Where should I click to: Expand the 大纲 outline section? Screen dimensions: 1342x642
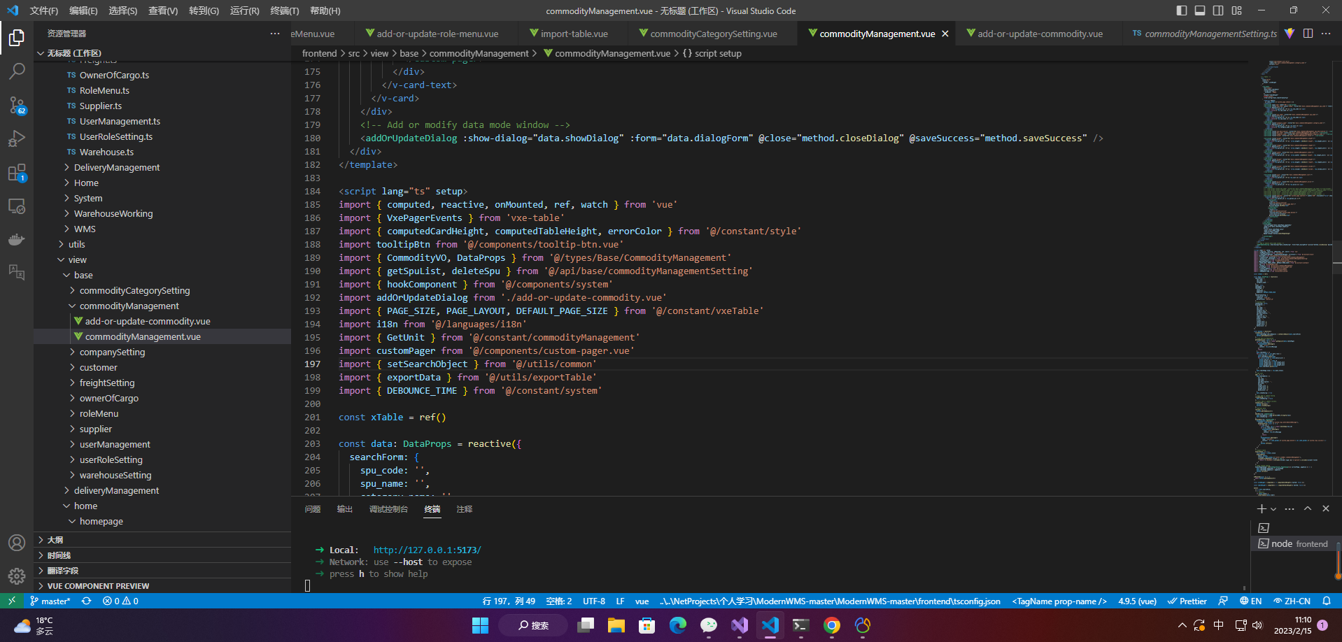(162, 540)
